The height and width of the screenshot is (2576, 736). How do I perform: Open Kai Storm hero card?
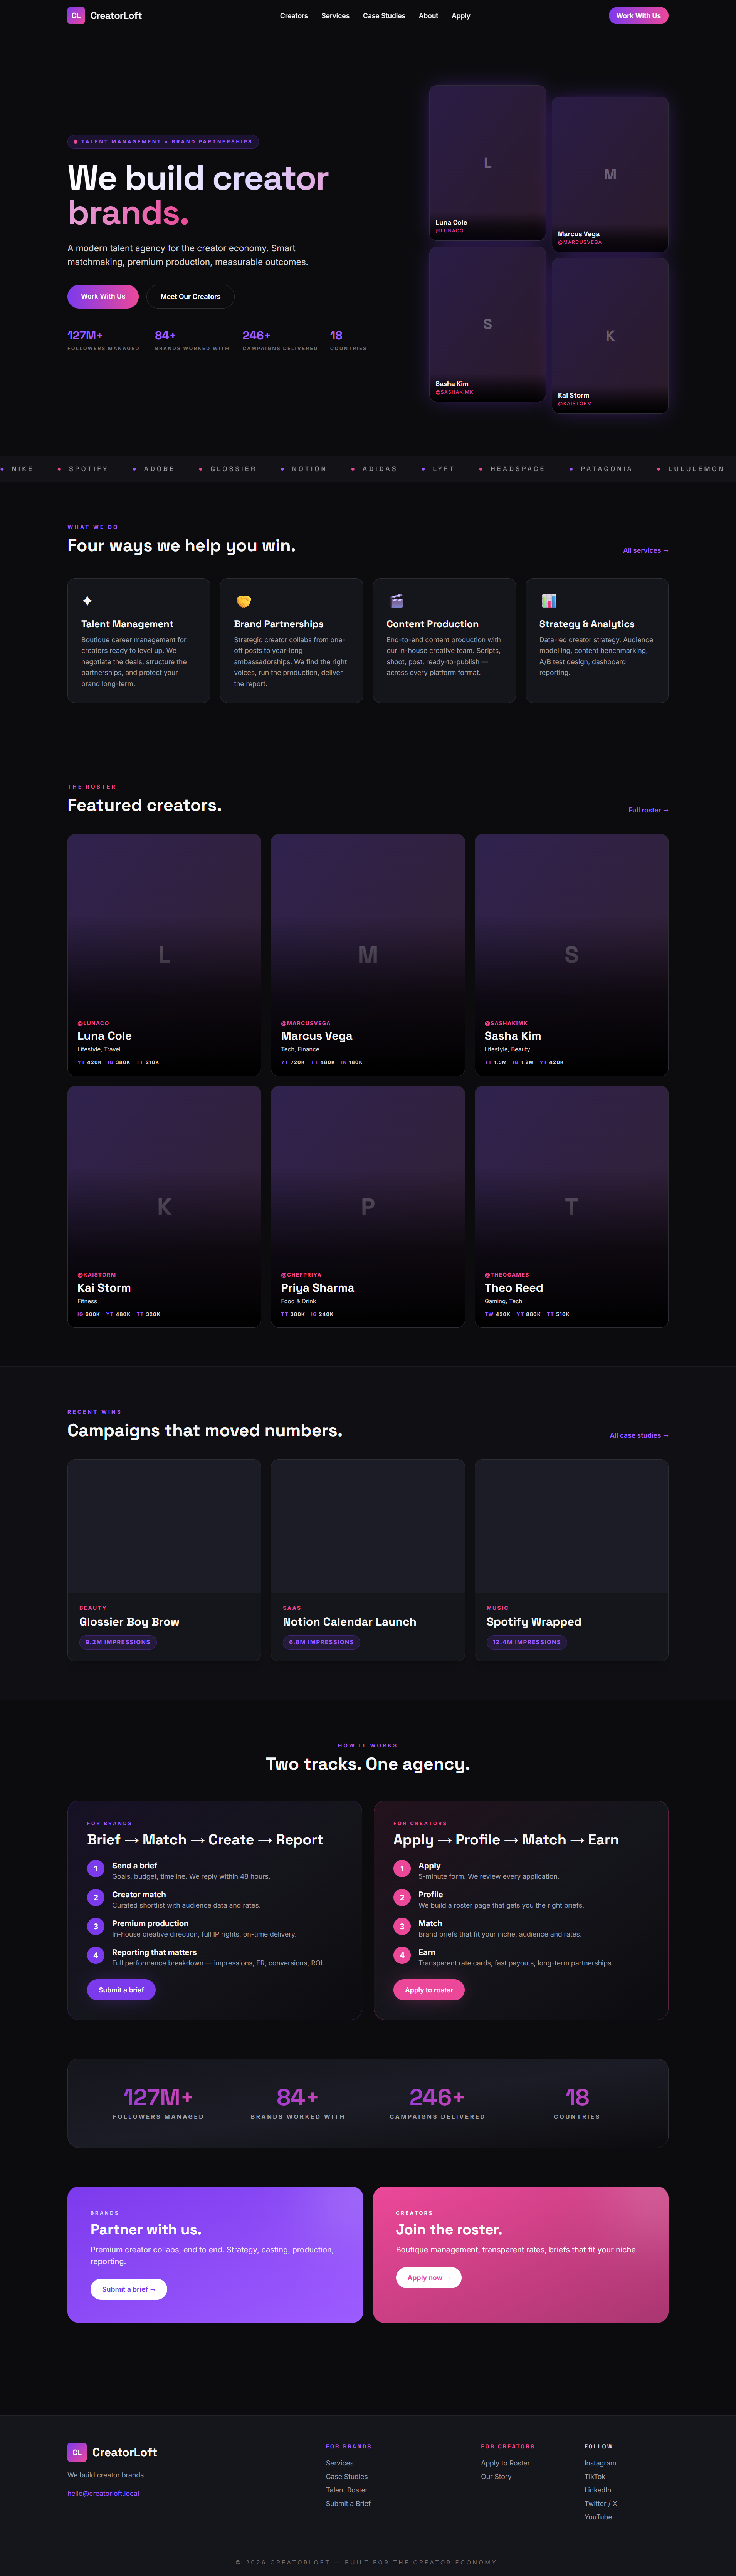tap(610, 335)
